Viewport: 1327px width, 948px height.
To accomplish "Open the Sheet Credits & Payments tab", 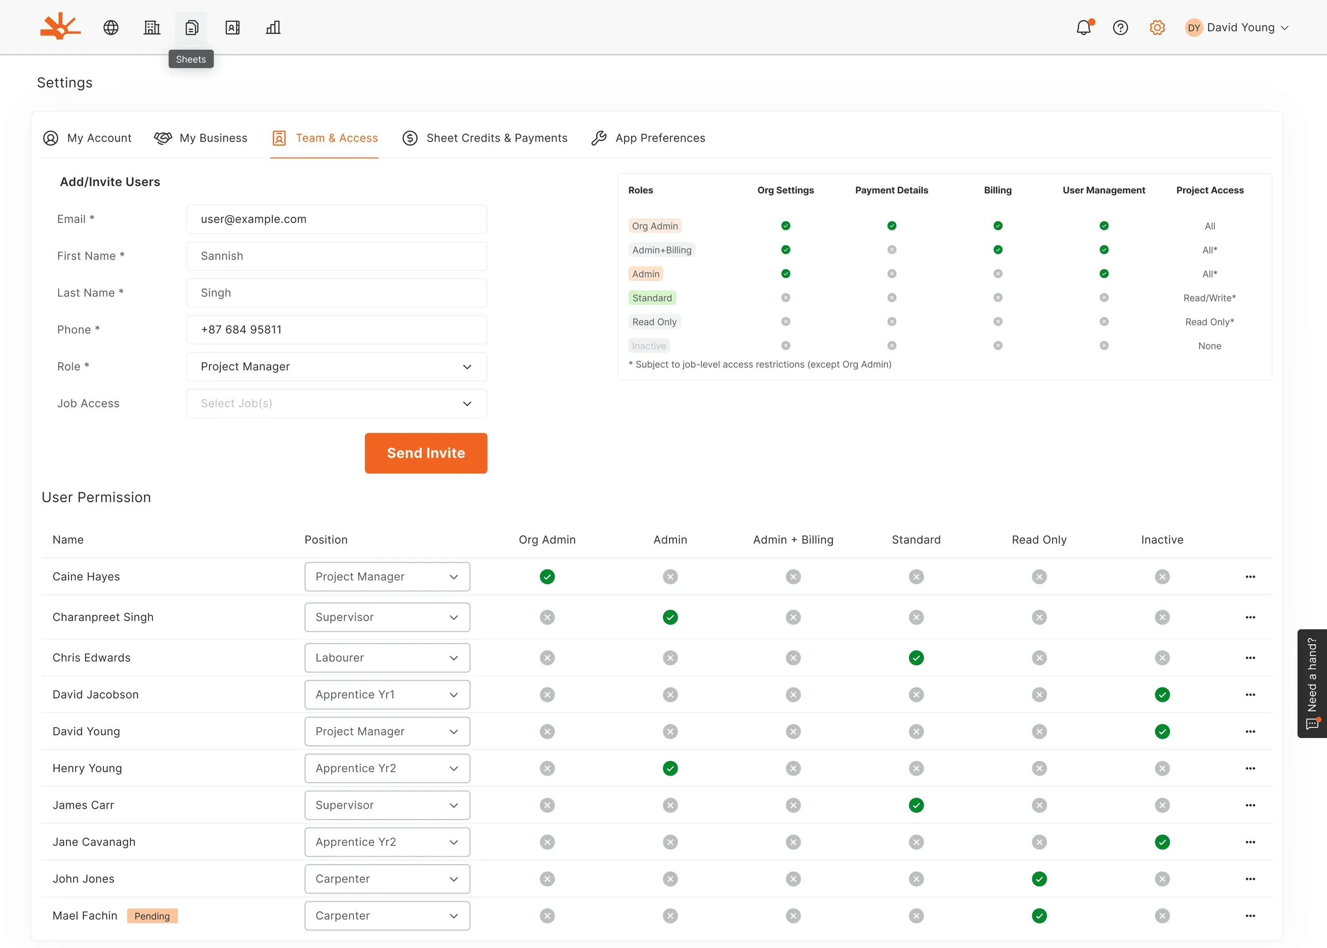I will (485, 138).
